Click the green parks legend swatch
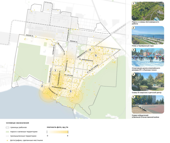170x143 pixels. (x=7, y=132)
